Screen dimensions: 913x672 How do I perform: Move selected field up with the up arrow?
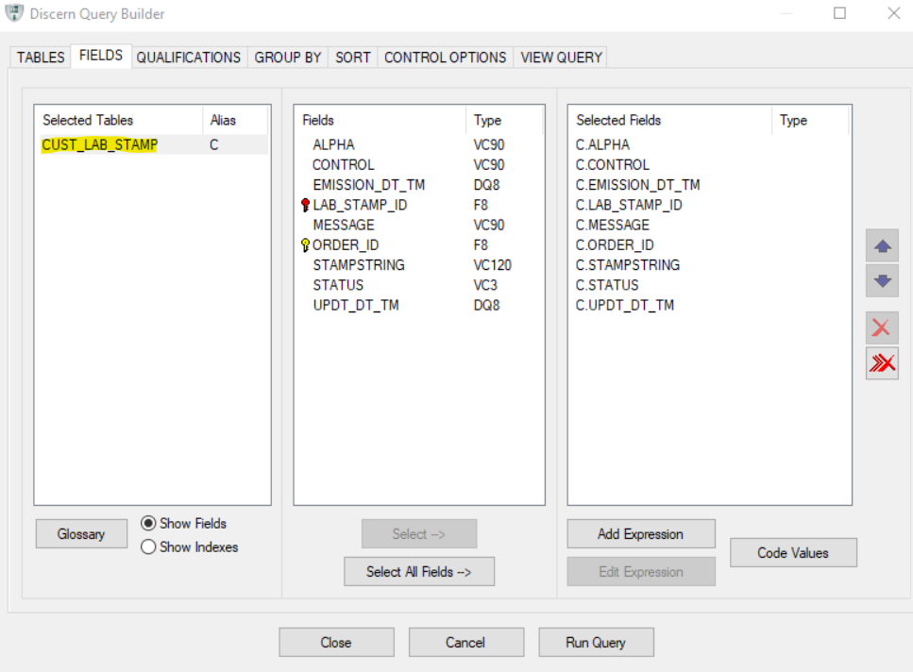pyautogui.click(x=882, y=246)
